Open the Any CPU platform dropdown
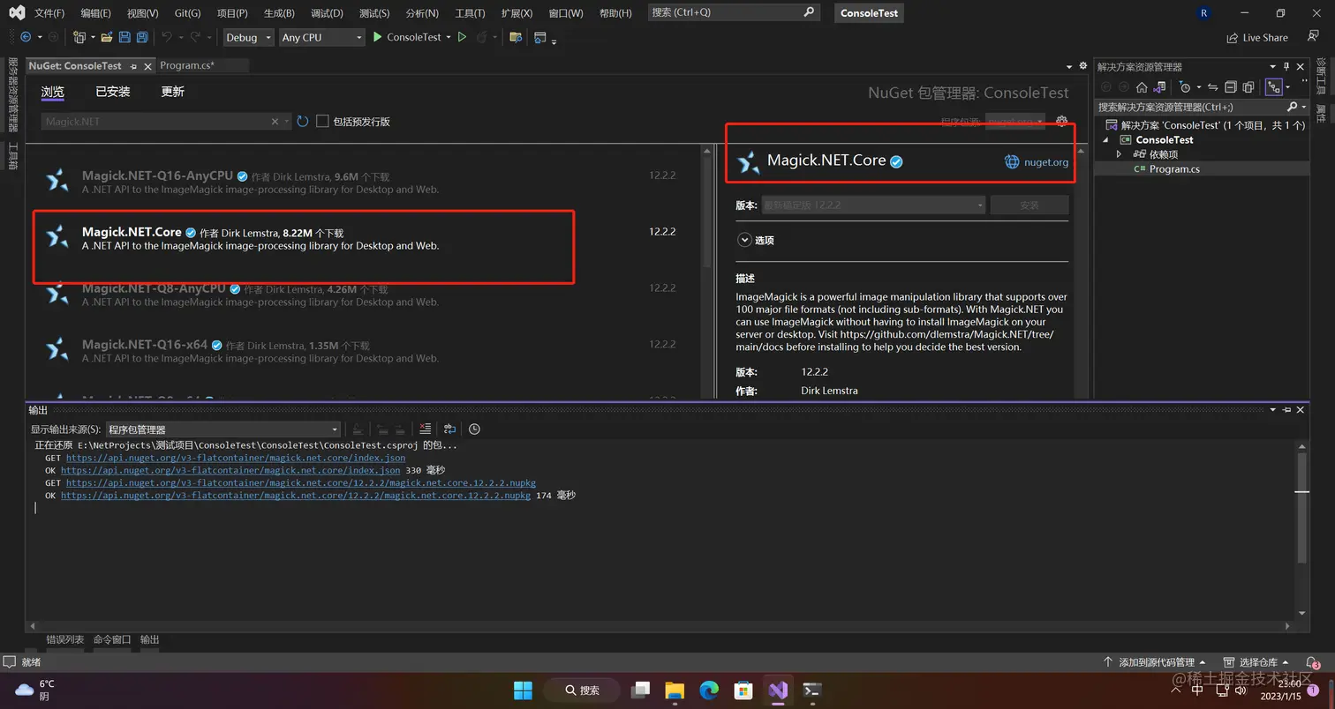The height and width of the screenshot is (709, 1335). click(321, 37)
